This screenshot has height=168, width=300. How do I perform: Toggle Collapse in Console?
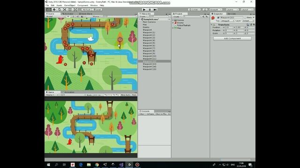point(150,114)
